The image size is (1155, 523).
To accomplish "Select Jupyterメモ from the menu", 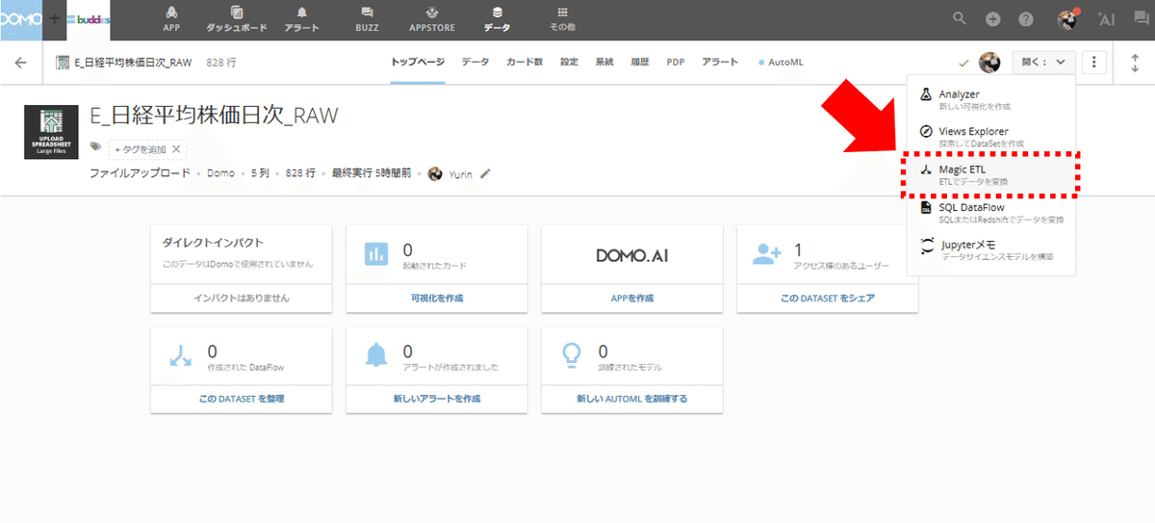I will coord(991,249).
